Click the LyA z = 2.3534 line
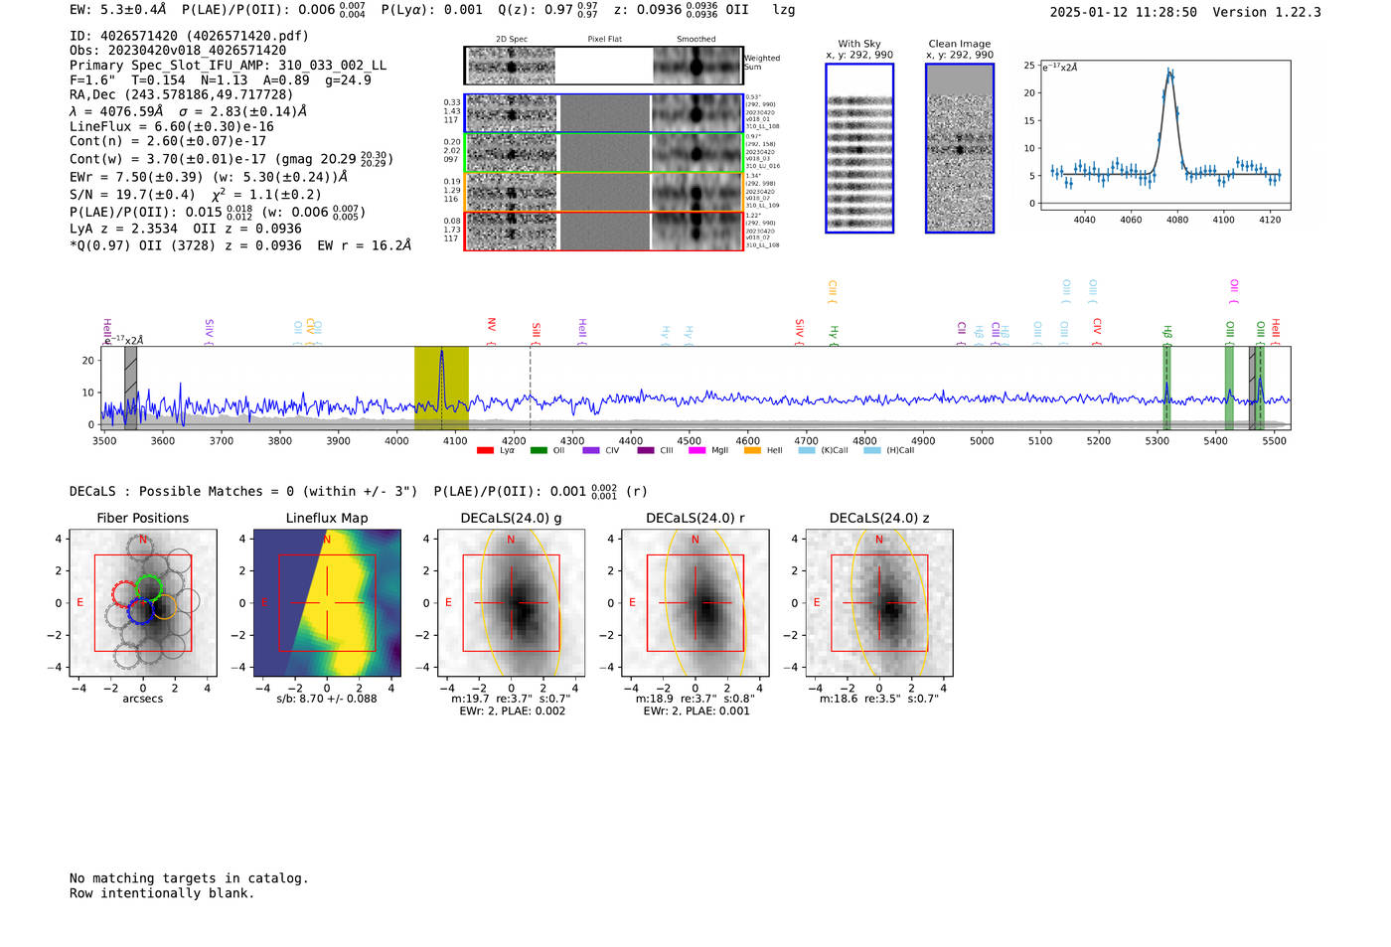1391x947 pixels. pyautogui.click(x=186, y=229)
